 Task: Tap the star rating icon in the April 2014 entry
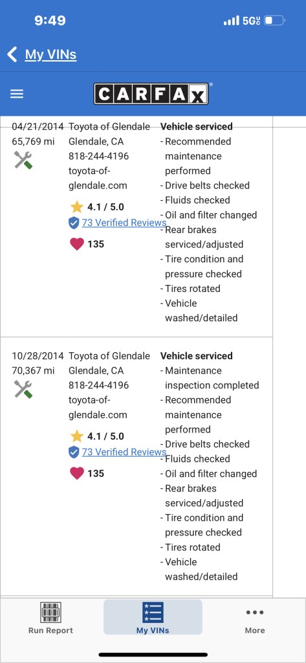(x=77, y=207)
